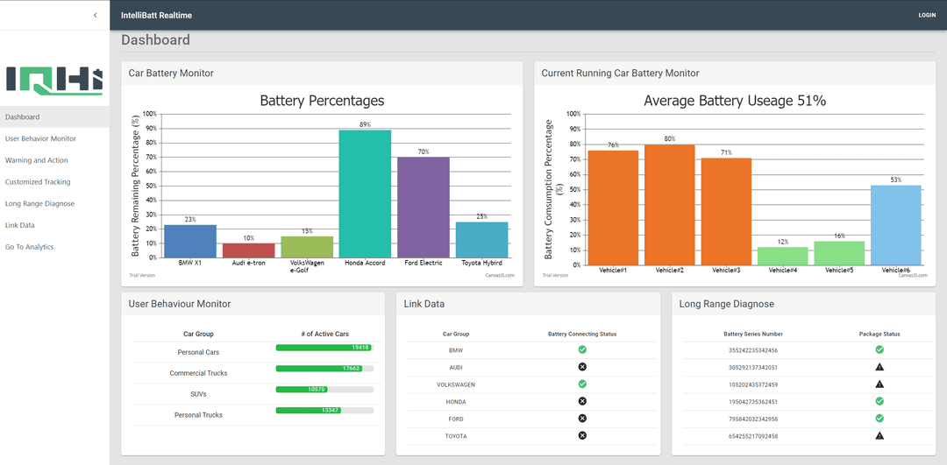Image resolution: width=947 pixels, height=465 pixels.
Task: Click the LOGIN button
Action: (927, 15)
